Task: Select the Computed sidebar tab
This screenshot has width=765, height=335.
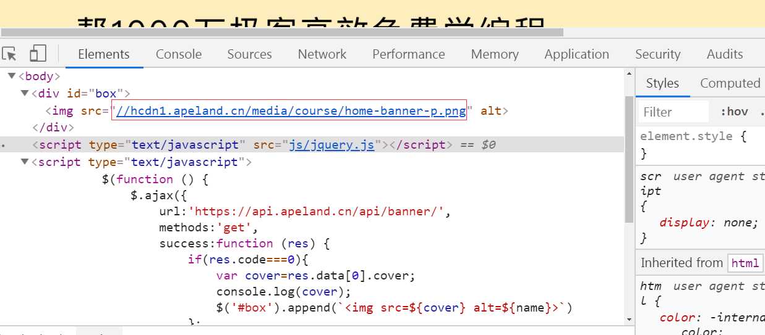Action: click(x=730, y=83)
